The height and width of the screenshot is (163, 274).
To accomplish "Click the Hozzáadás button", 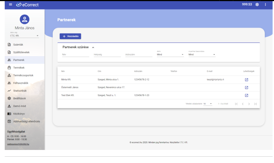I will click(x=70, y=36).
